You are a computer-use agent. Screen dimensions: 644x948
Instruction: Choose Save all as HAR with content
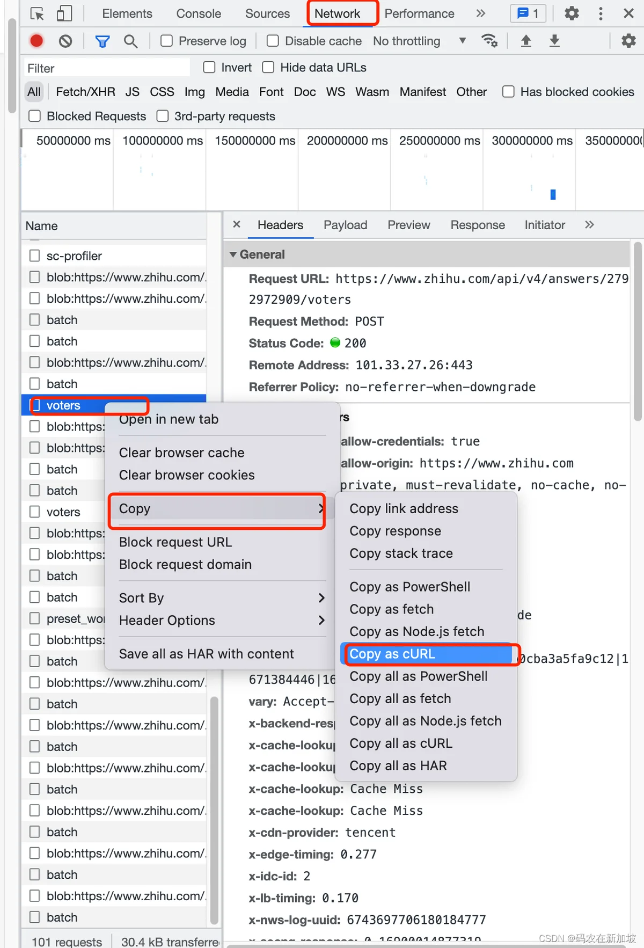pyautogui.click(x=207, y=654)
